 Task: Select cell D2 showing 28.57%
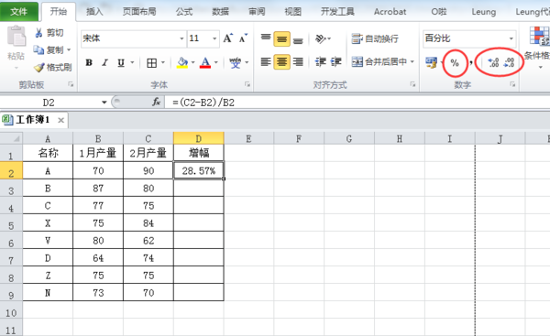199,170
